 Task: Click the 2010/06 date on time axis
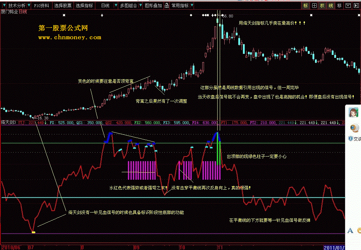[x=11, y=248]
